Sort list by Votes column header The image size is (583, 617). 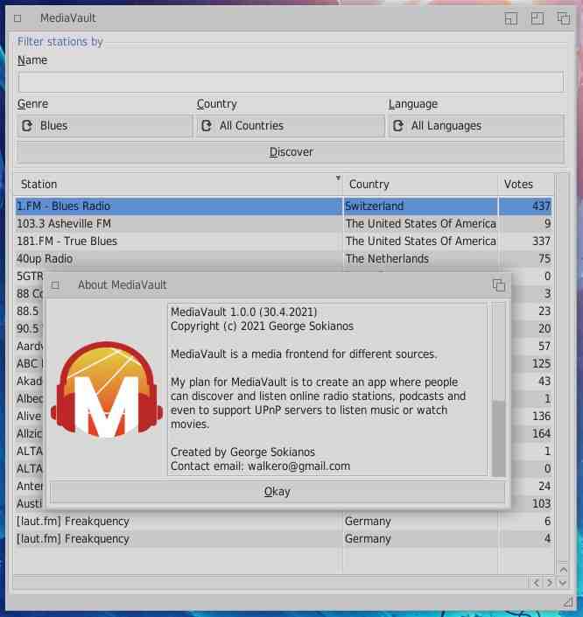(524, 185)
